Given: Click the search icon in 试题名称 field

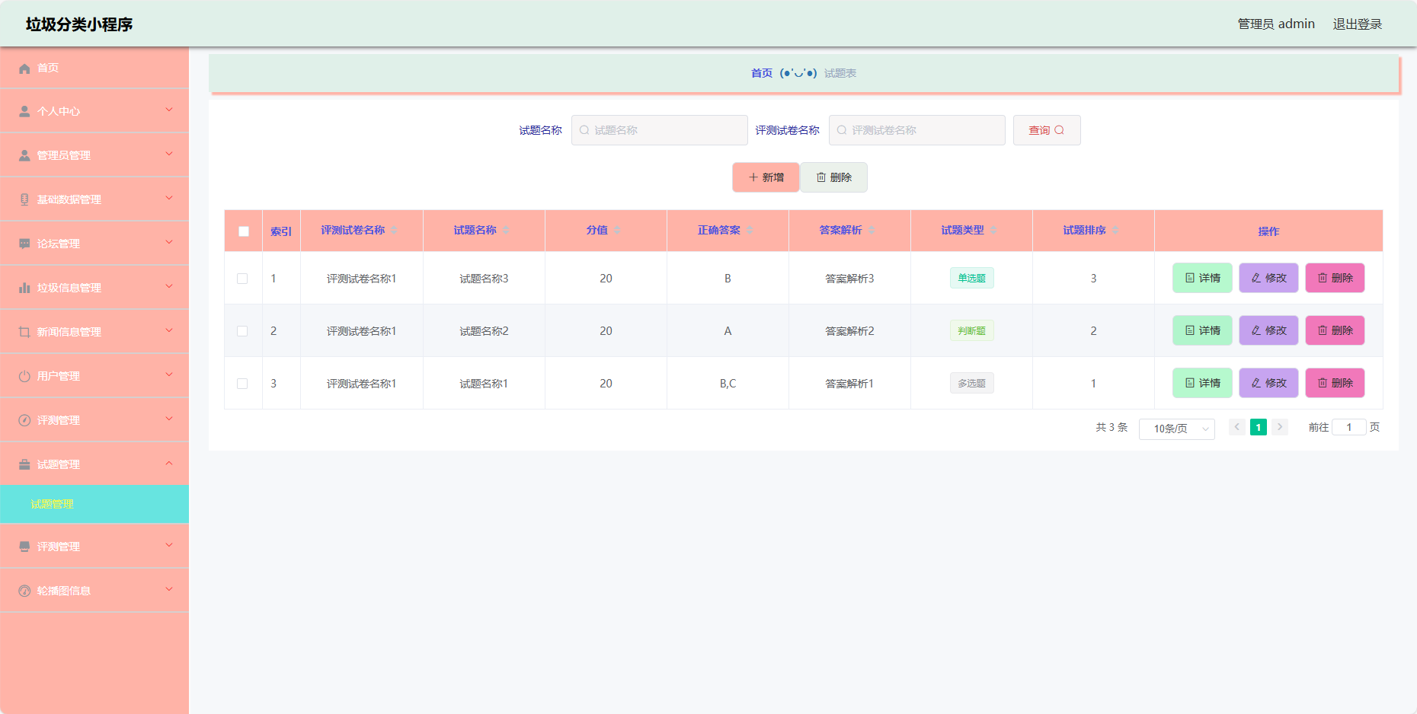Looking at the screenshot, I should click(x=584, y=130).
